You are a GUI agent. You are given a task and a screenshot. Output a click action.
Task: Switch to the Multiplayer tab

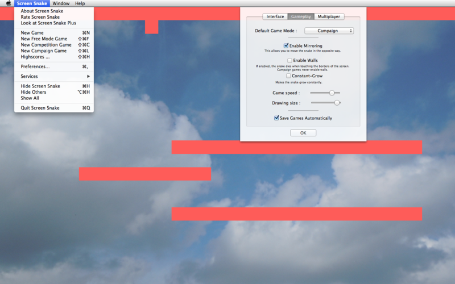(329, 16)
